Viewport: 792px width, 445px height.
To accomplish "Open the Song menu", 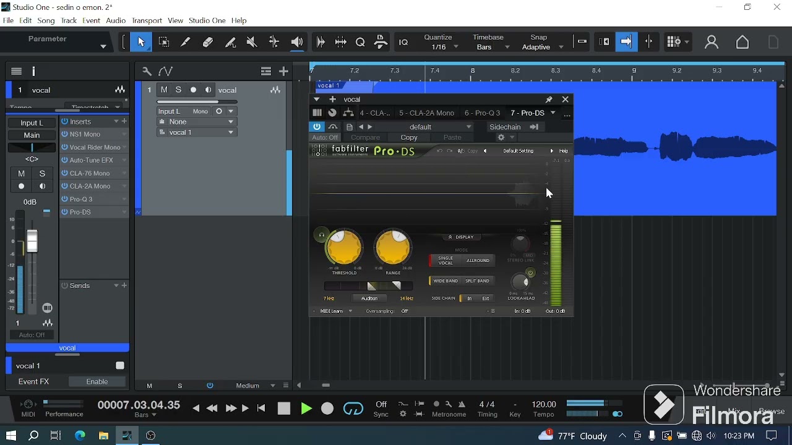I will [x=46, y=21].
